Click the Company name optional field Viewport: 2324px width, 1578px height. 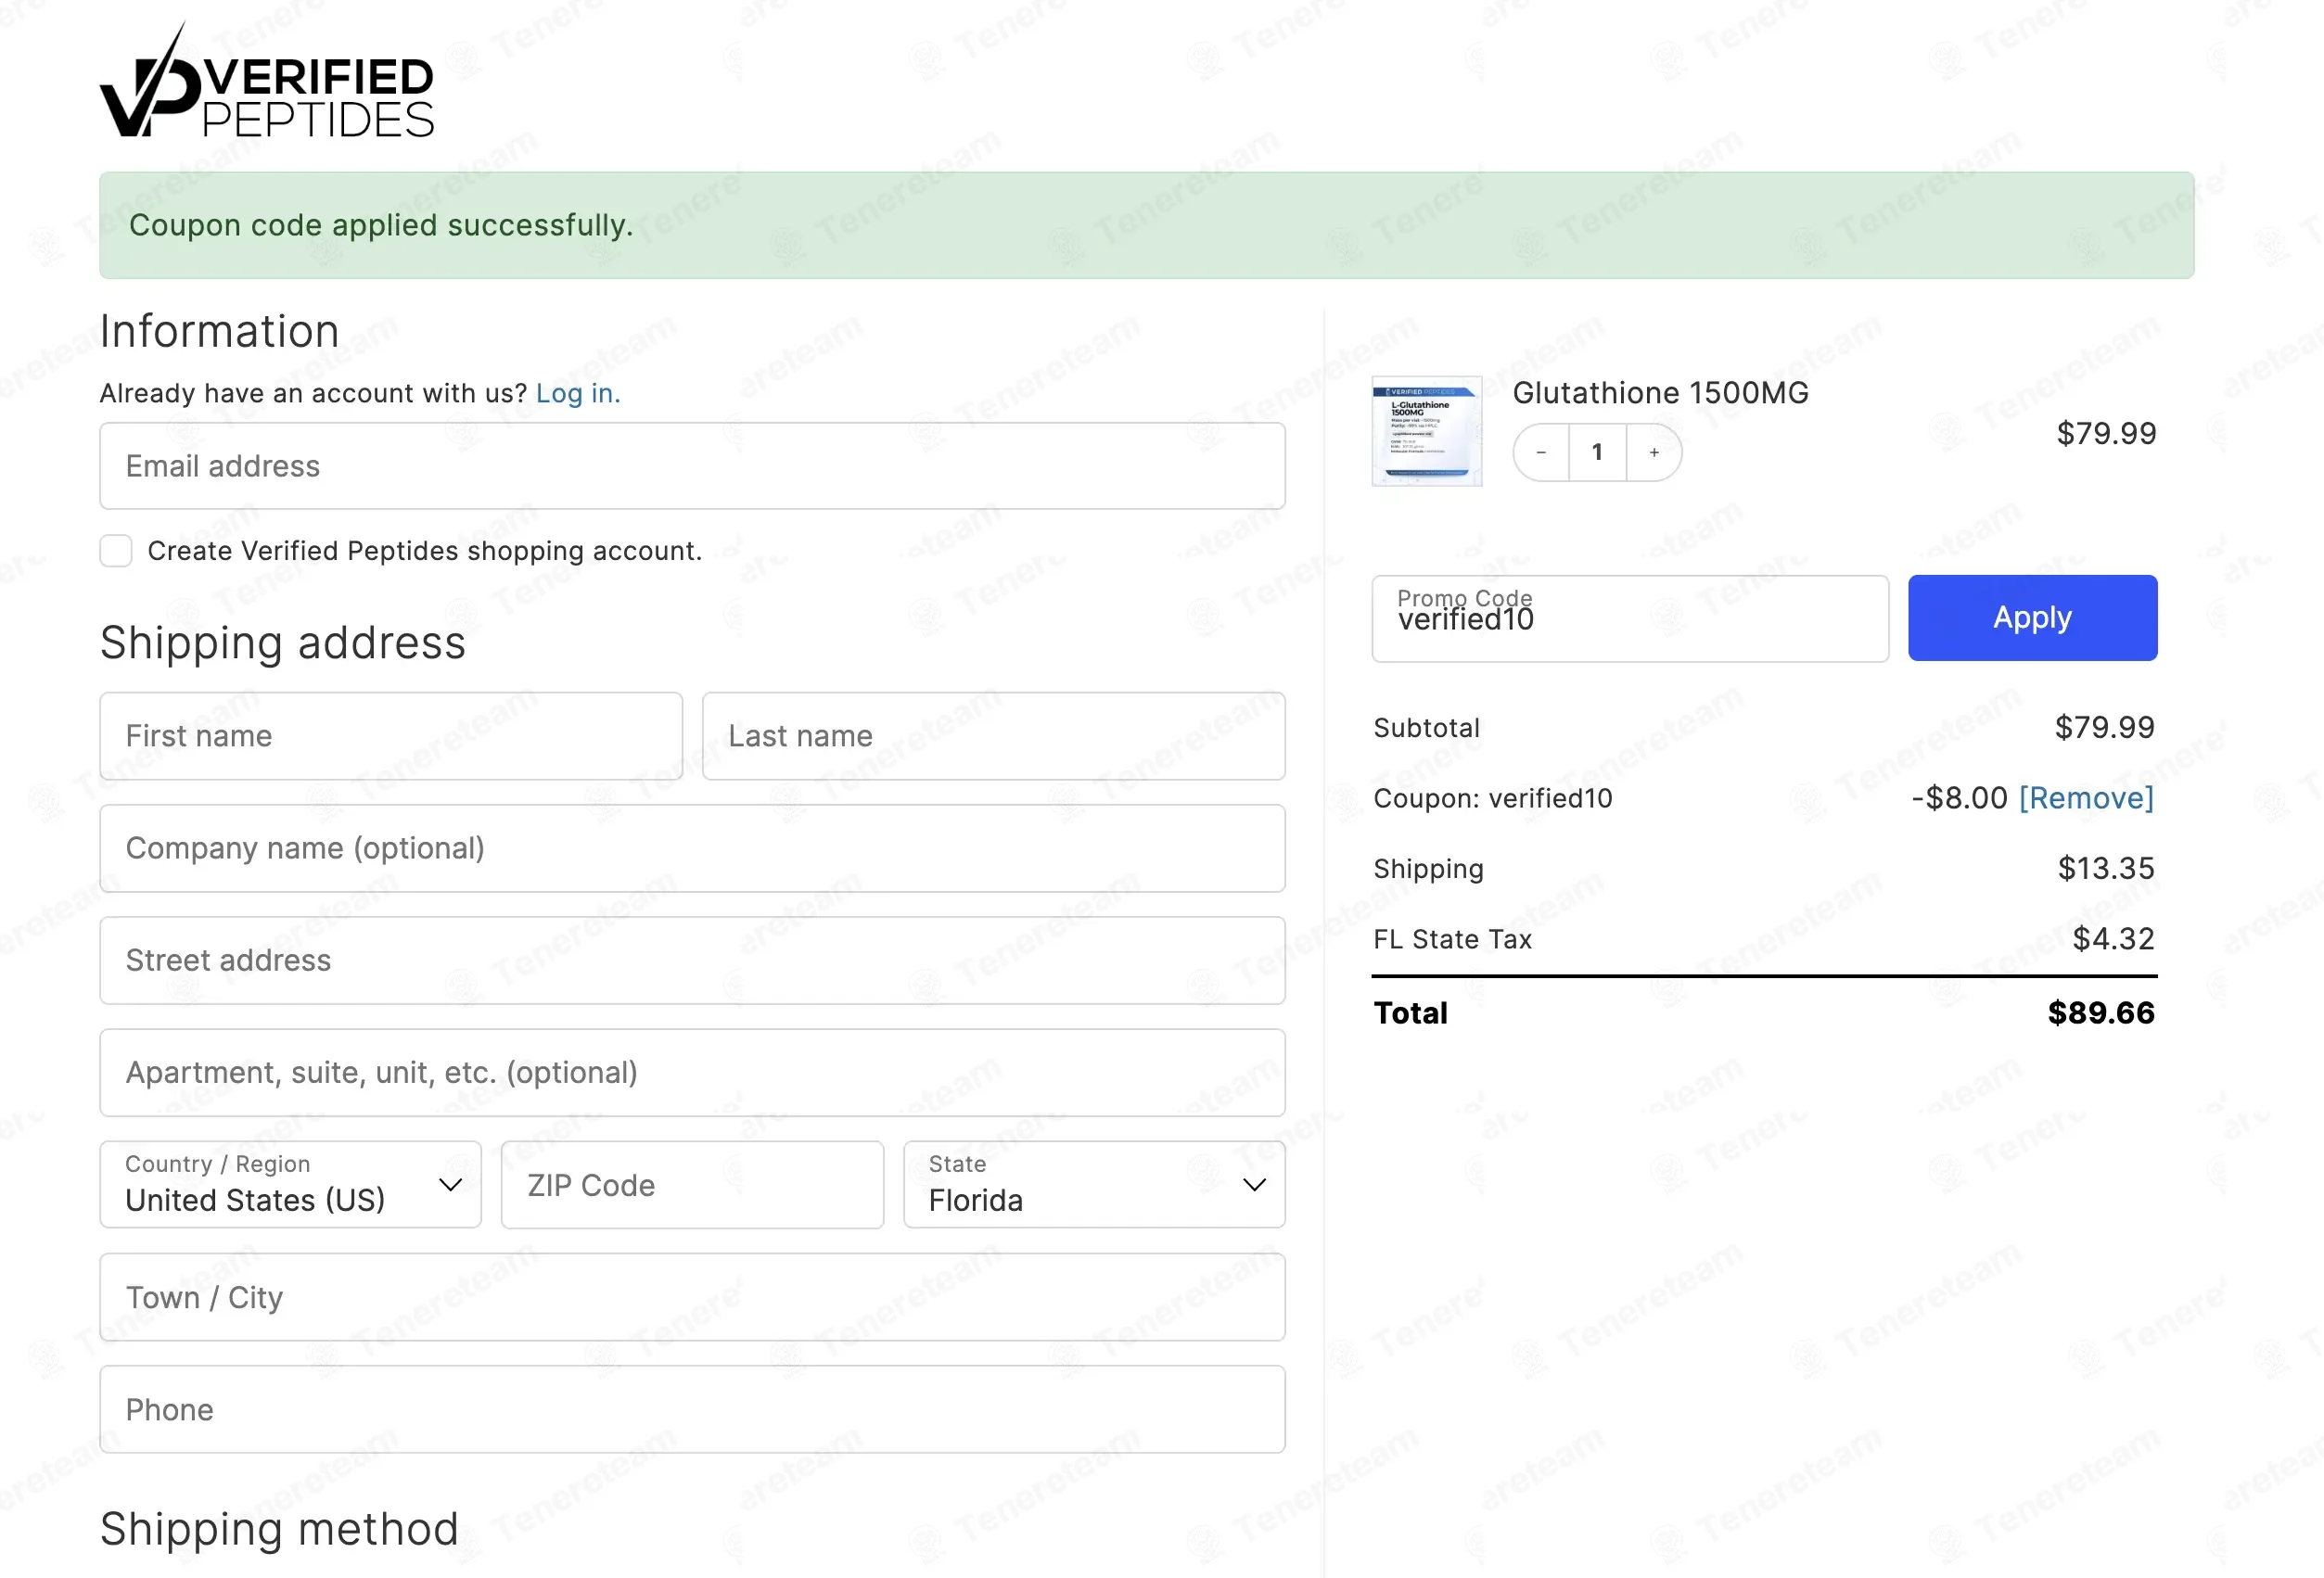click(691, 848)
